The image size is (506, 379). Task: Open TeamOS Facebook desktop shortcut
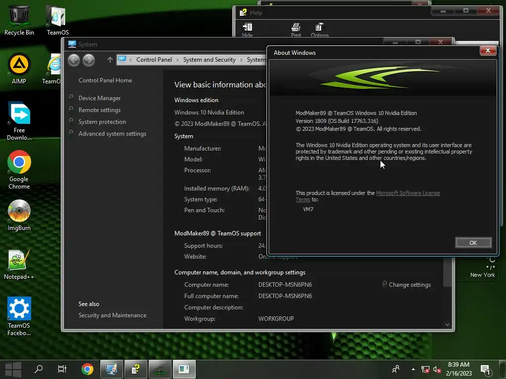click(19, 316)
